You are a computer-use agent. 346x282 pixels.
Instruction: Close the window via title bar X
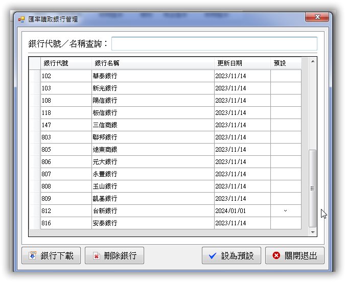click(317, 17)
